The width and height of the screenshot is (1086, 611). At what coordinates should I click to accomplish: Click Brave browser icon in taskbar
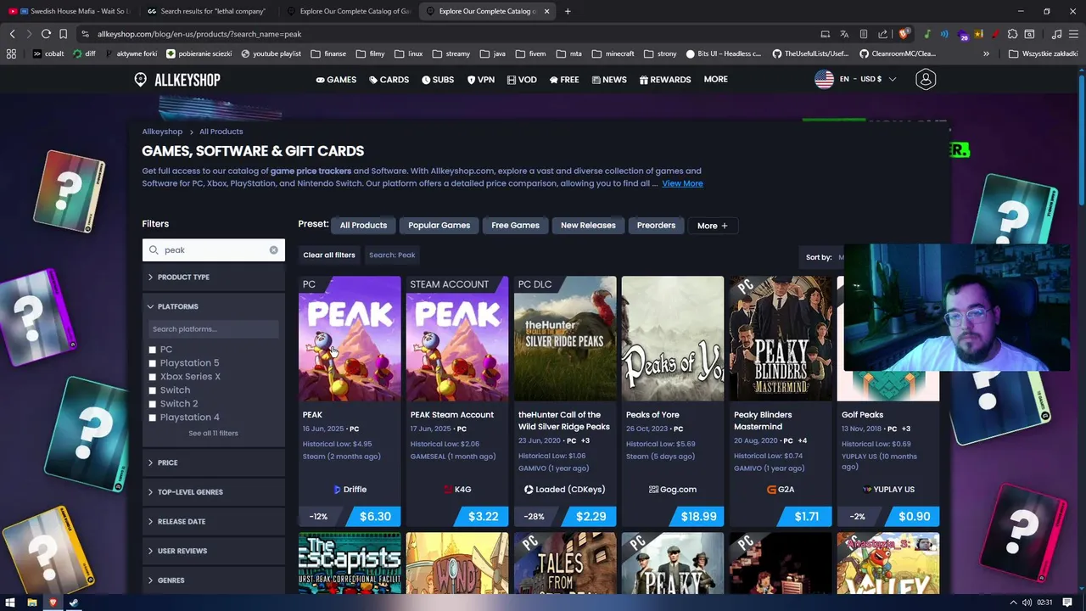pyautogui.click(x=53, y=603)
